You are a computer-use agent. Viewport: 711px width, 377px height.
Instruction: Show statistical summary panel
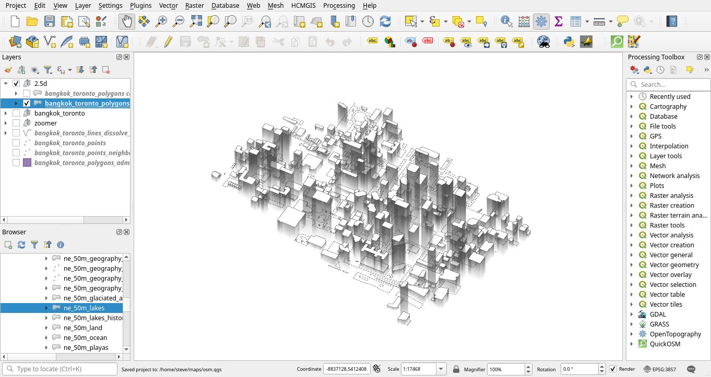pos(558,21)
